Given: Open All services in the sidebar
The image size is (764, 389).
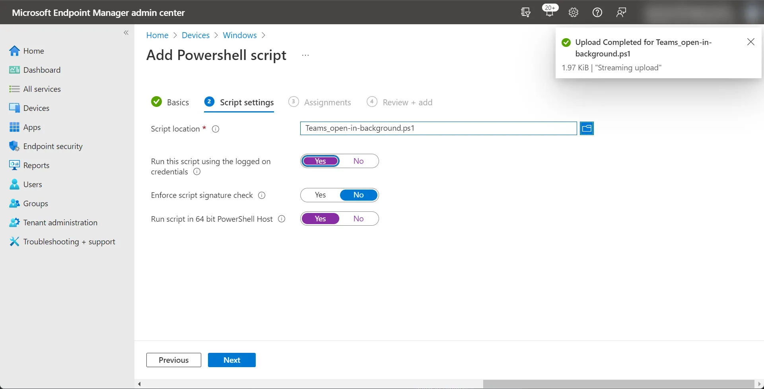Looking at the screenshot, I should [x=42, y=89].
